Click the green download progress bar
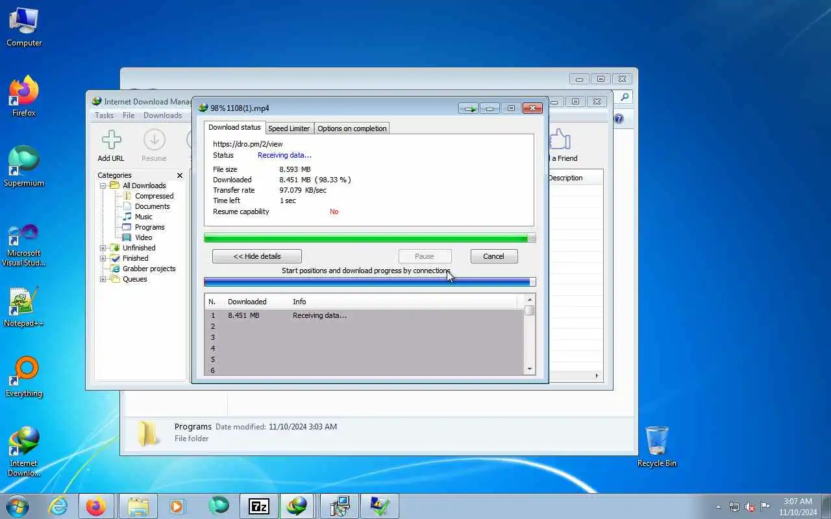This screenshot has width=831, height=519. pos(369,238)
